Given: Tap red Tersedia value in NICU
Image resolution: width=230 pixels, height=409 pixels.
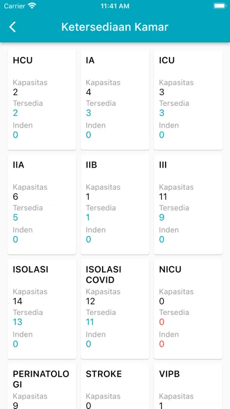Looking at the screenshot, I should [x=162, y=322].
